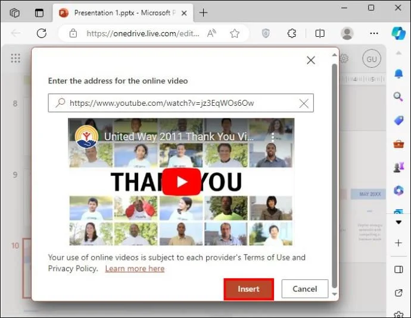Open the Edge workspaces icon

[x=14, y=12]
